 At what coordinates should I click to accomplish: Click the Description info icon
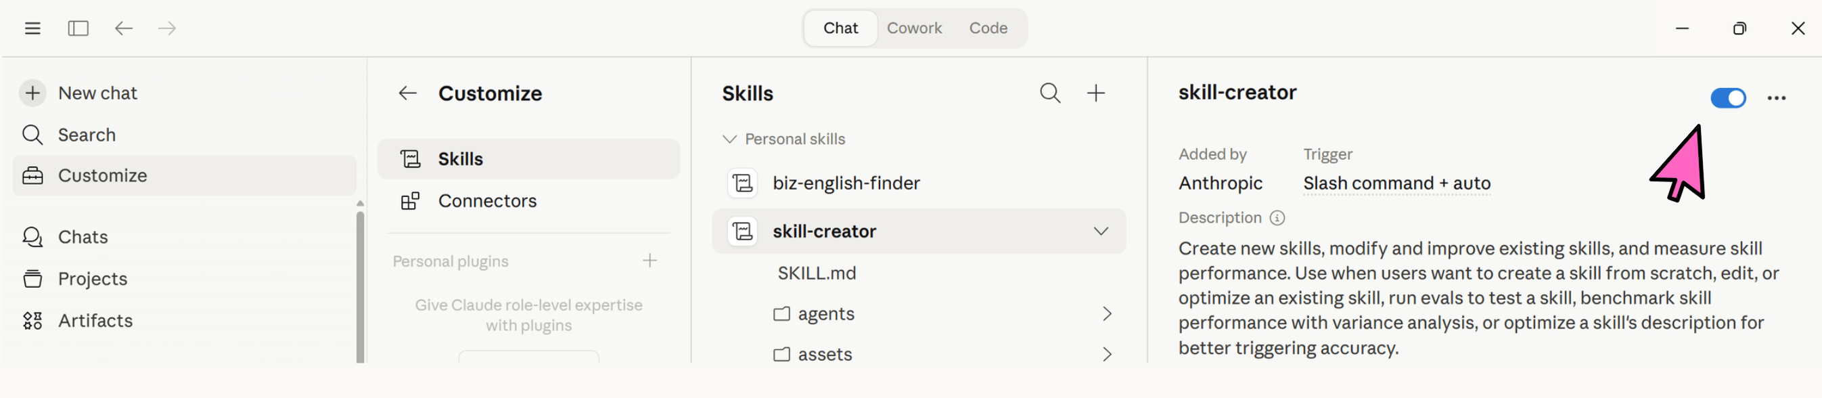(x=1277, y=218)
